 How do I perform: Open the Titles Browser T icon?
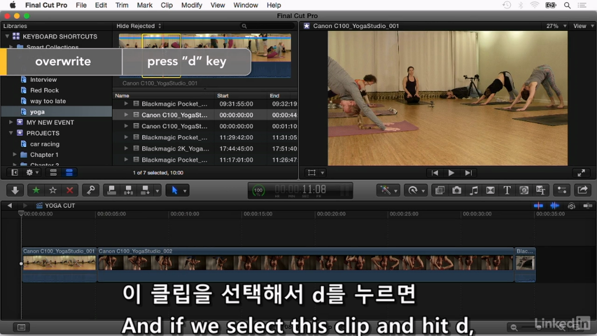tap(507, 190)
